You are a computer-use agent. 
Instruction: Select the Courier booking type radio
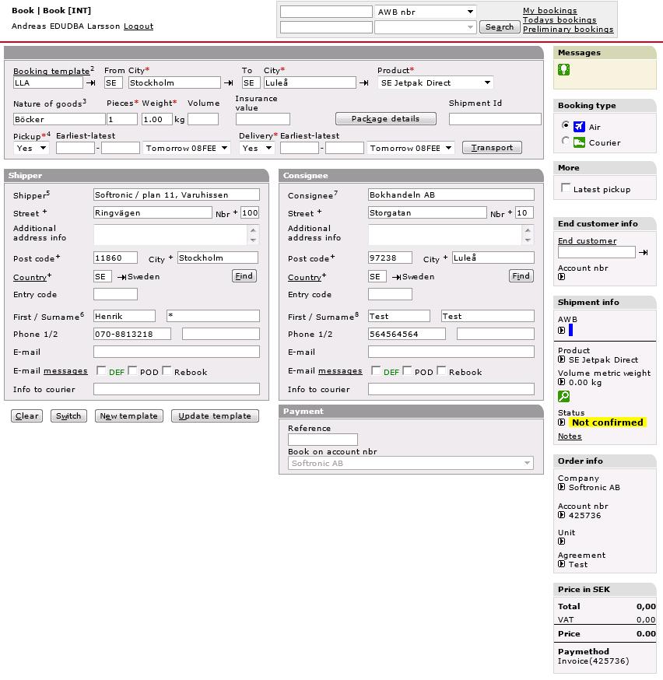pos(566,141)
